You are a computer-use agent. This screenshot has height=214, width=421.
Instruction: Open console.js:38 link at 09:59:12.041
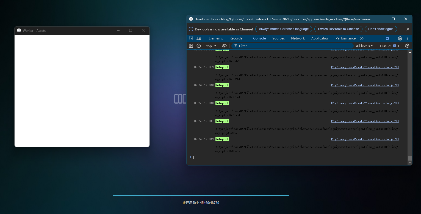coord(365,121)
